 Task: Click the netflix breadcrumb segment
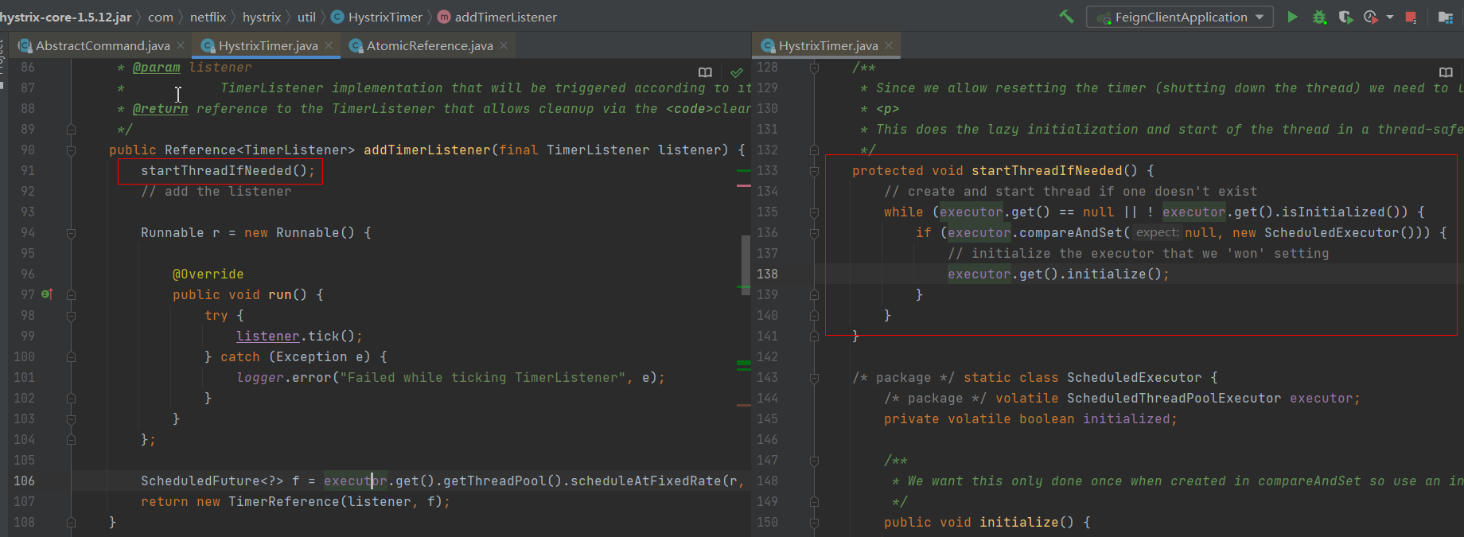(208, 17)
